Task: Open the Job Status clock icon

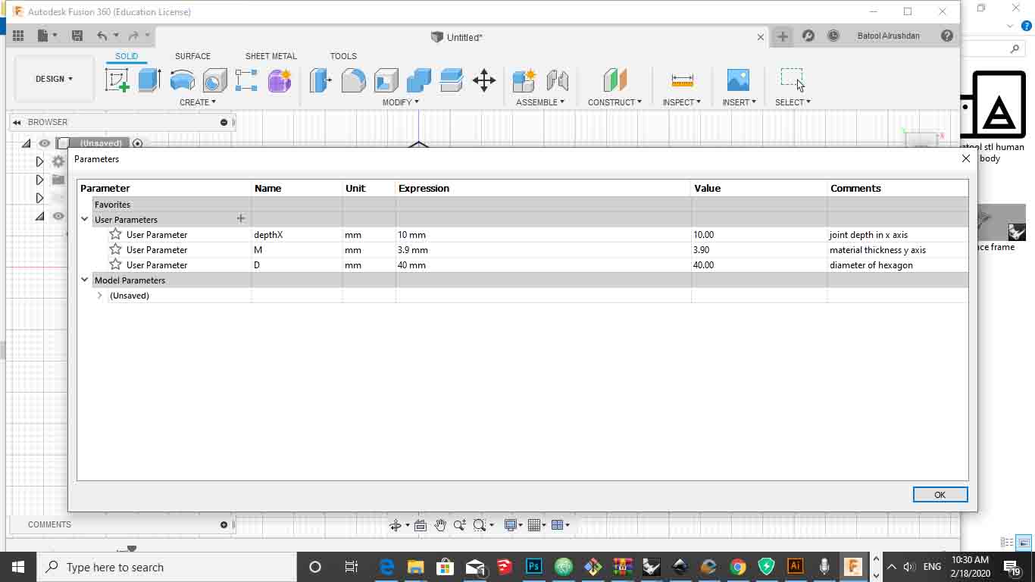Action: click(x=833, y=36)
